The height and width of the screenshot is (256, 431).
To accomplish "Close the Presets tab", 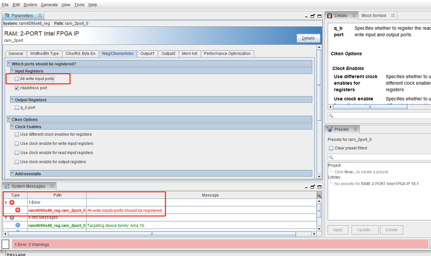I will 355,129.
